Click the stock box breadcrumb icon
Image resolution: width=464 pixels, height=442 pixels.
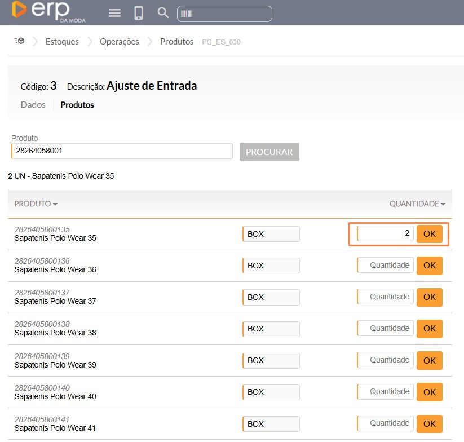(19, 41)
